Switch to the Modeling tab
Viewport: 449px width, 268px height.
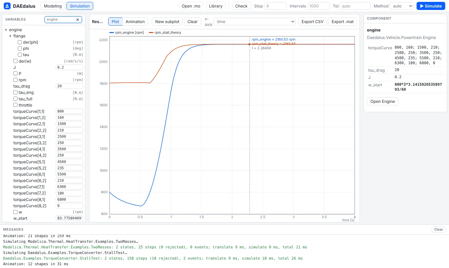click(x=53, y=6)
